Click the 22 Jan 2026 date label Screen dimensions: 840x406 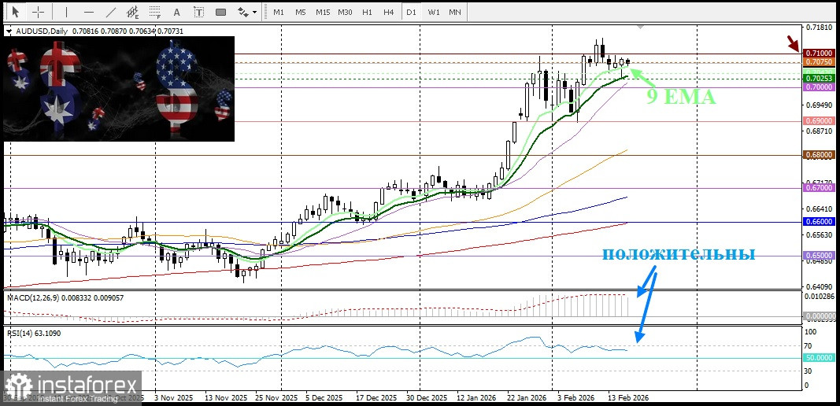[527, 398]
